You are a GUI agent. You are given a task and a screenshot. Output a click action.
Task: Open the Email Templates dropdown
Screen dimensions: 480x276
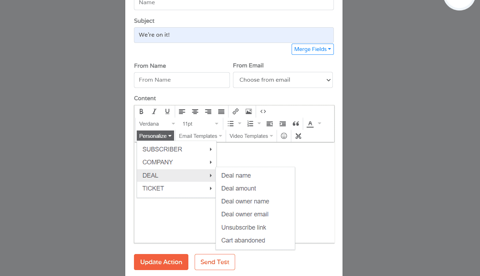pos(200,136)
